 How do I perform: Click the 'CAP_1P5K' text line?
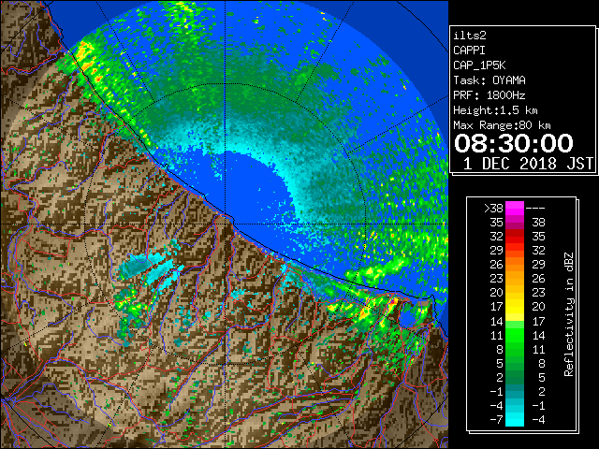479,65
